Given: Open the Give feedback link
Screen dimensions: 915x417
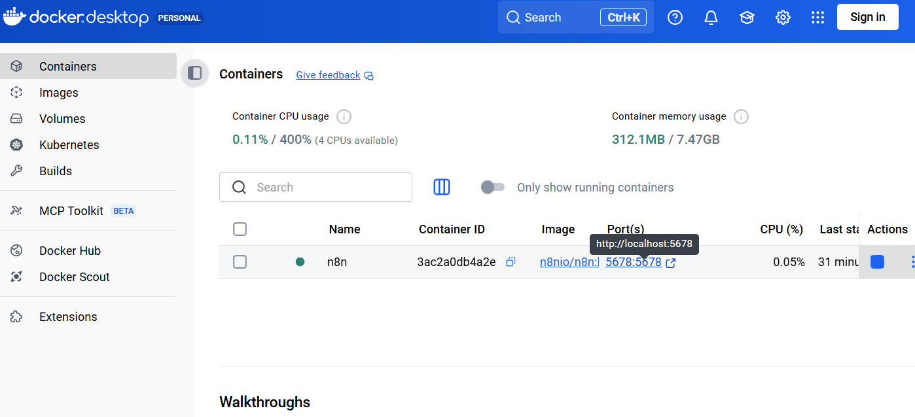Looking at the screenshot, I should 328,75.
